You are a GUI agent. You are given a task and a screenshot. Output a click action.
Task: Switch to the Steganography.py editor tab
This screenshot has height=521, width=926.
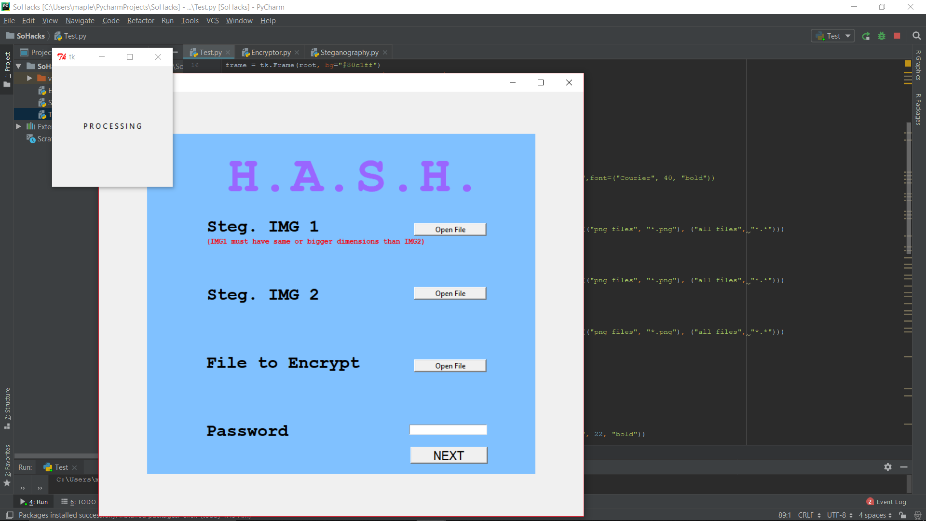(x=349, y=53)
